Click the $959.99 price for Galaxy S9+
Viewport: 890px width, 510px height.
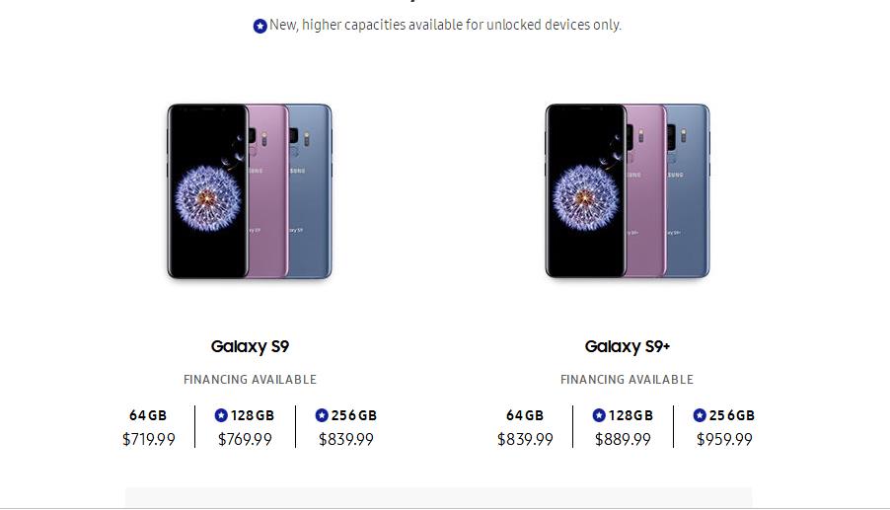(x=724, y=439)
